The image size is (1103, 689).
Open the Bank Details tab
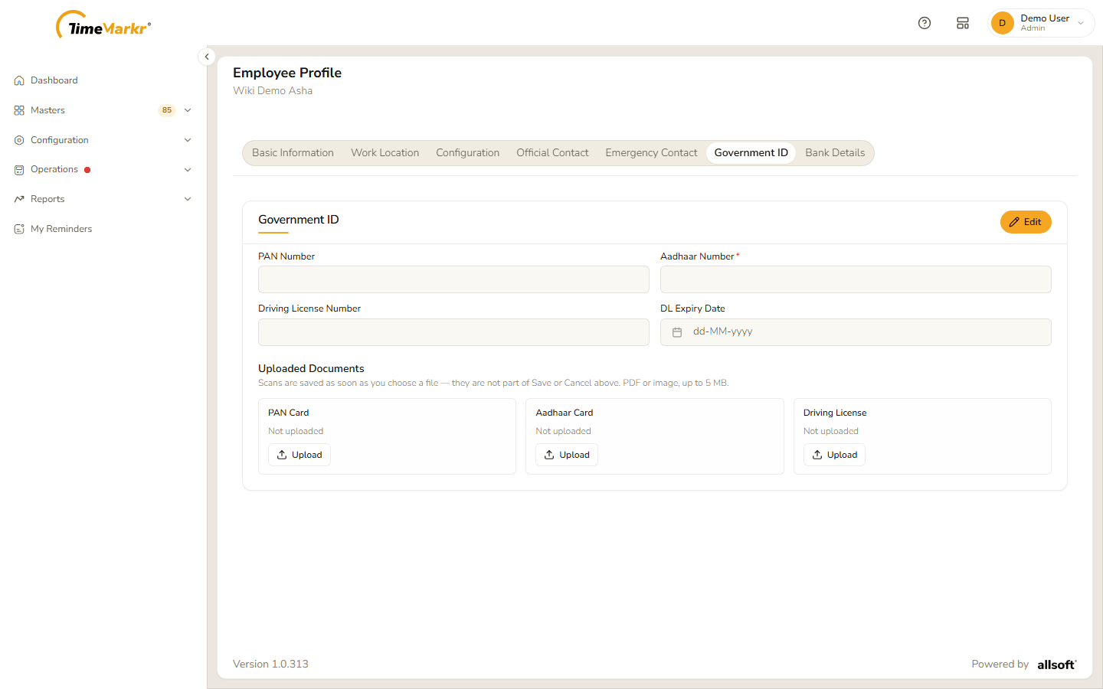tap(835, 153)
